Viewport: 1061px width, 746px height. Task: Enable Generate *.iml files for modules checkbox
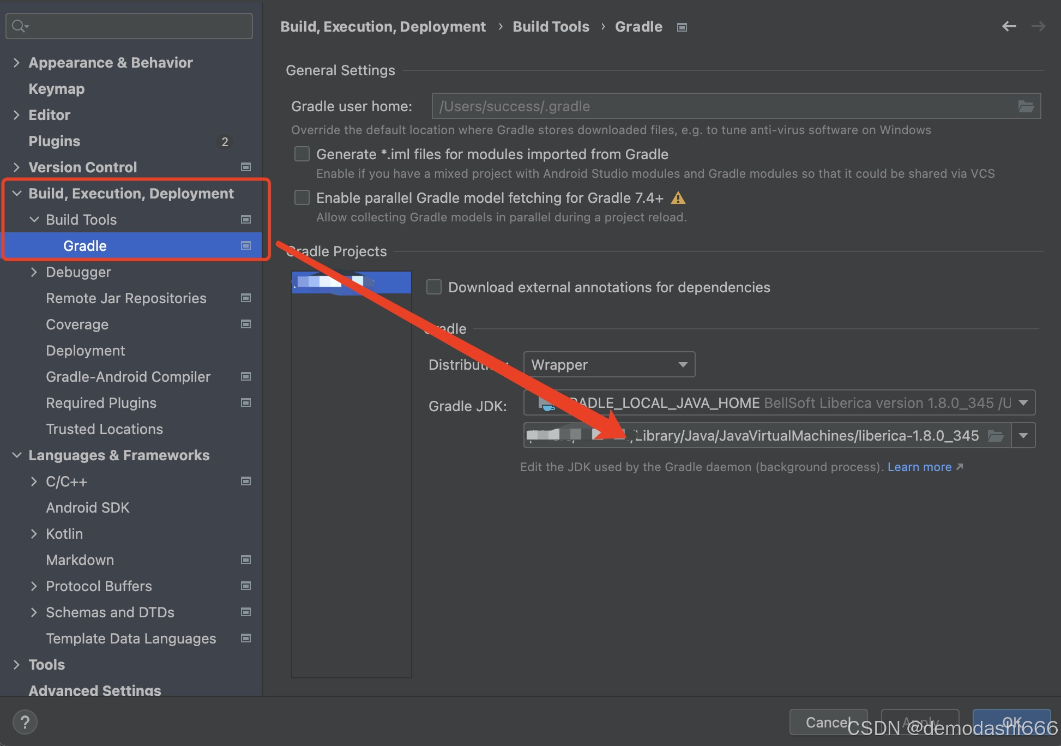[302, 154]
